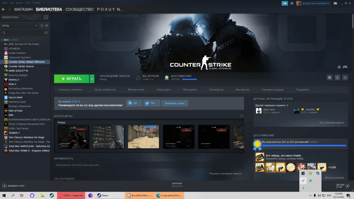Recommend the game with Да thumbs up
The image size is (354, 199).
coord(134,103)
